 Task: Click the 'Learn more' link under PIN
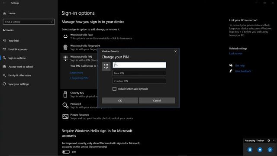click(x=77, y=73)
